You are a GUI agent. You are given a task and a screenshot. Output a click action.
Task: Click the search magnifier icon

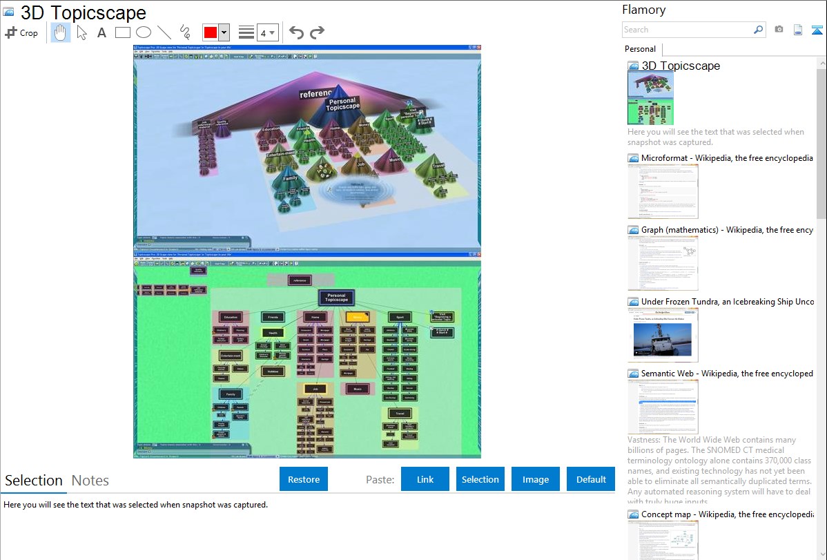click(758, 30)
